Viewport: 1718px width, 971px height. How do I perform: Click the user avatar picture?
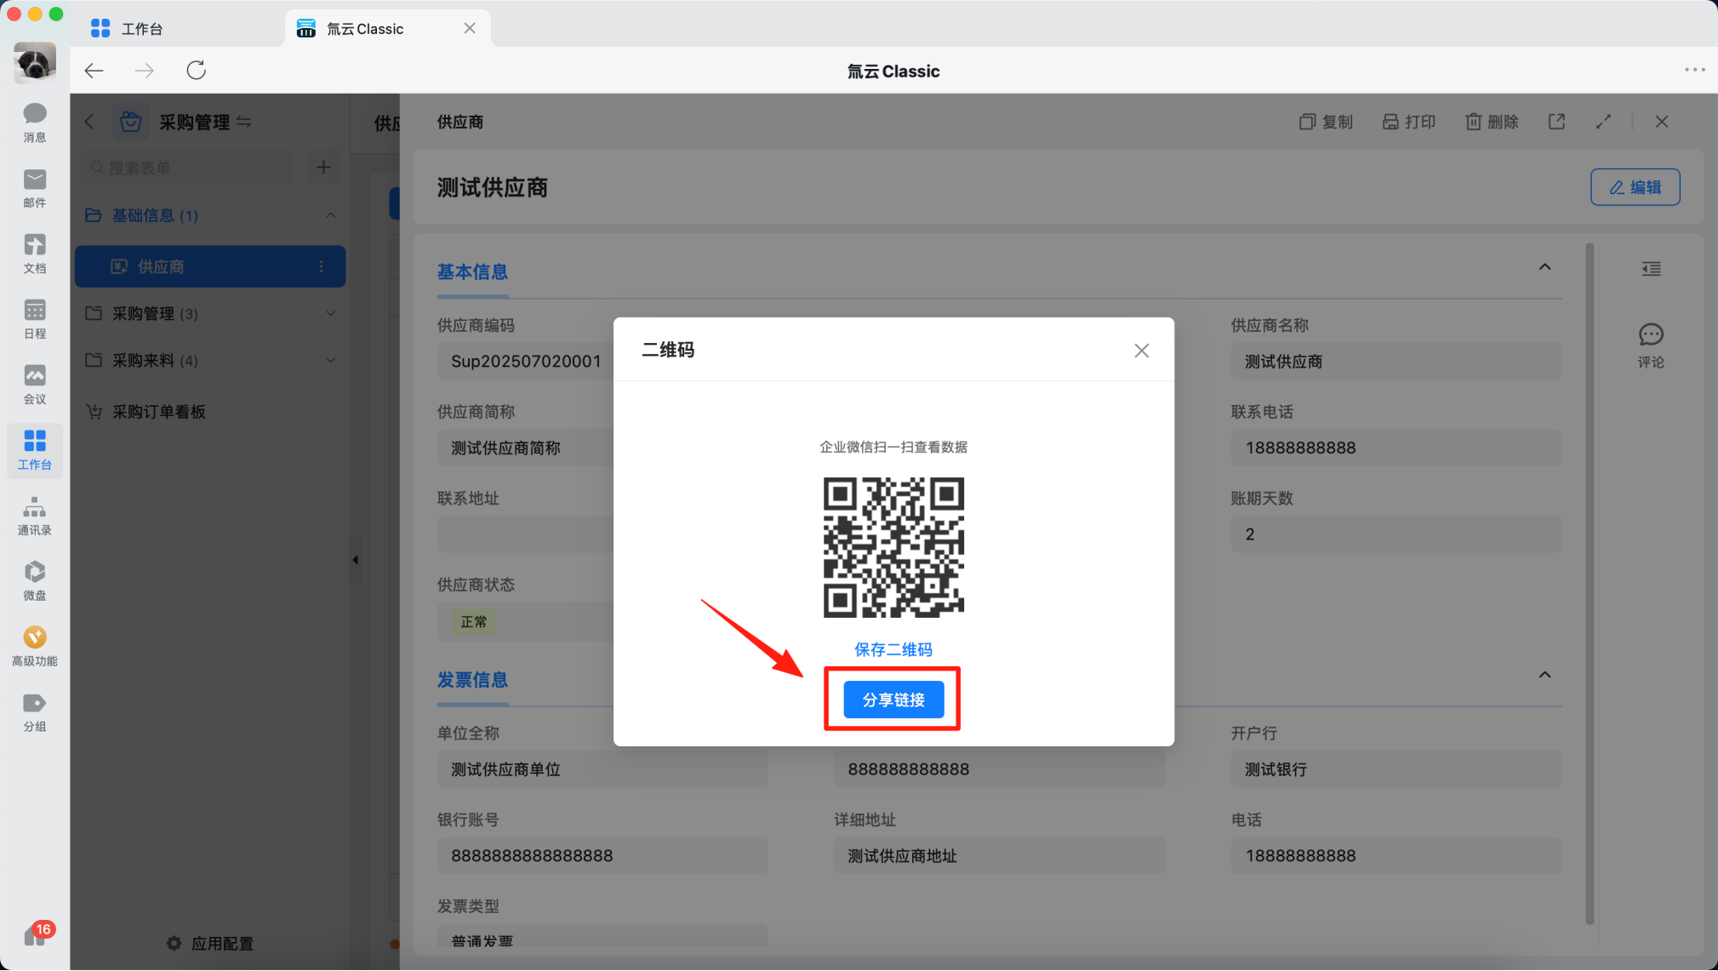[x=35, y=63]
